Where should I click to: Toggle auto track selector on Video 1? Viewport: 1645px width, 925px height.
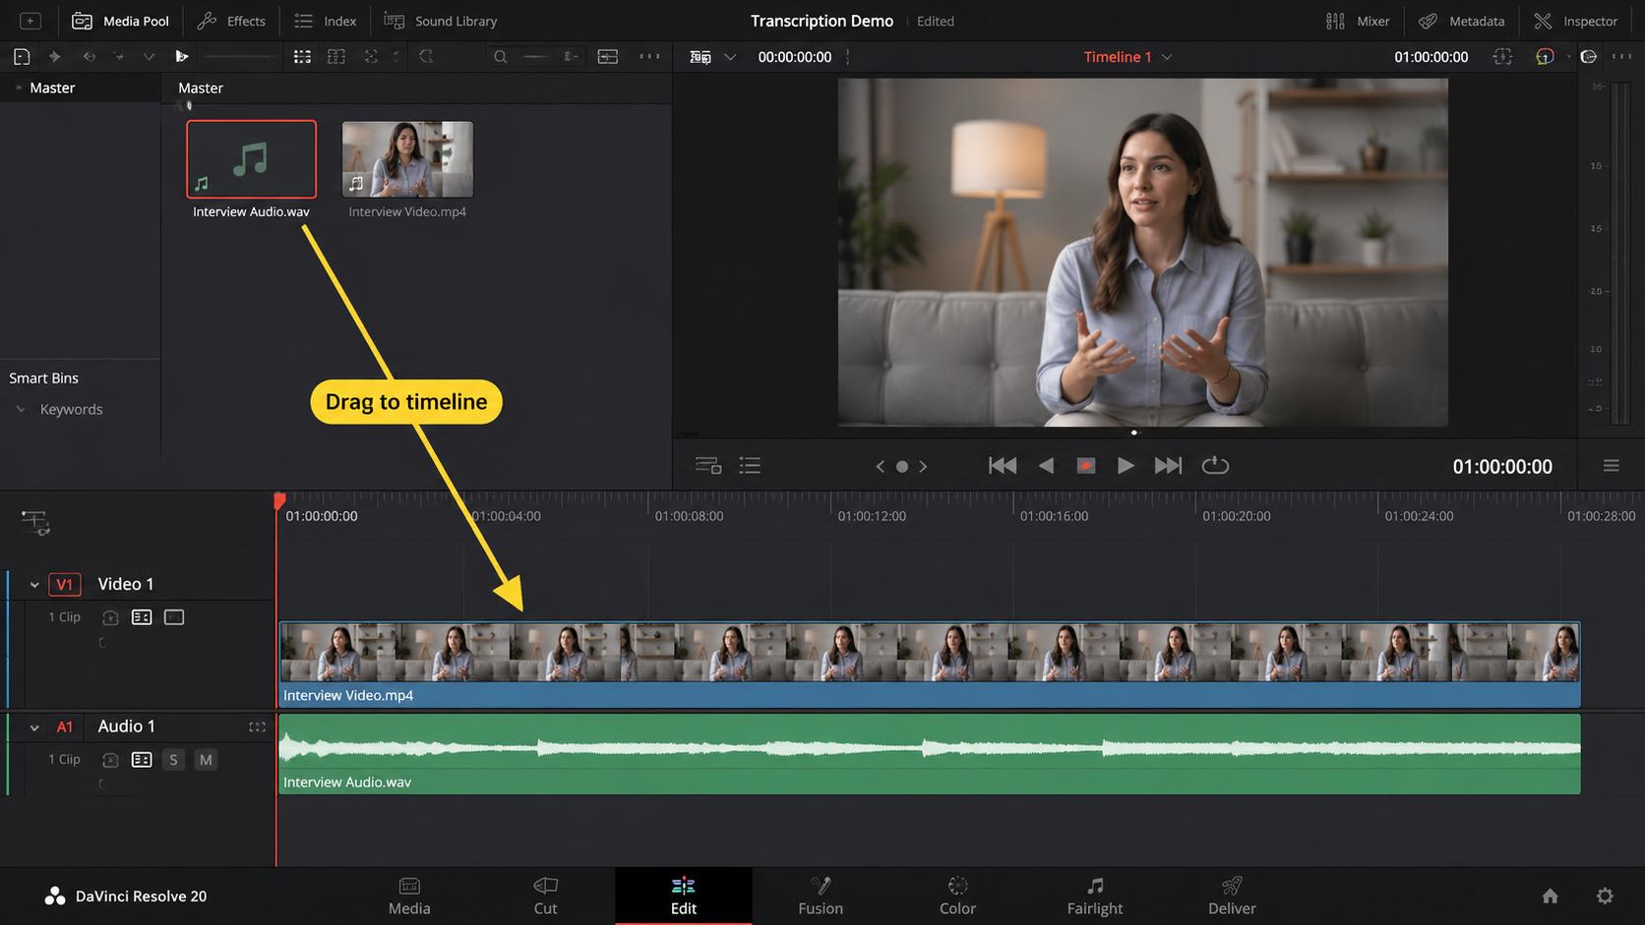pyautogui.click(x=142, y=617)
